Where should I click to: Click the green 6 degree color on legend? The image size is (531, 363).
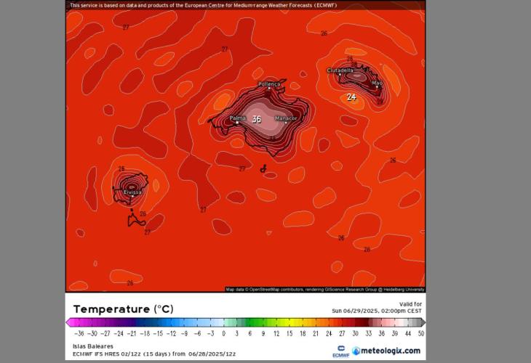point(249,322)
